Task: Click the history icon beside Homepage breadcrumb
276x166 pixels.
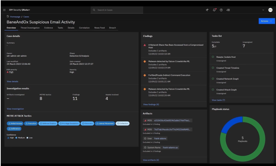Action: [x=8, y=17]
